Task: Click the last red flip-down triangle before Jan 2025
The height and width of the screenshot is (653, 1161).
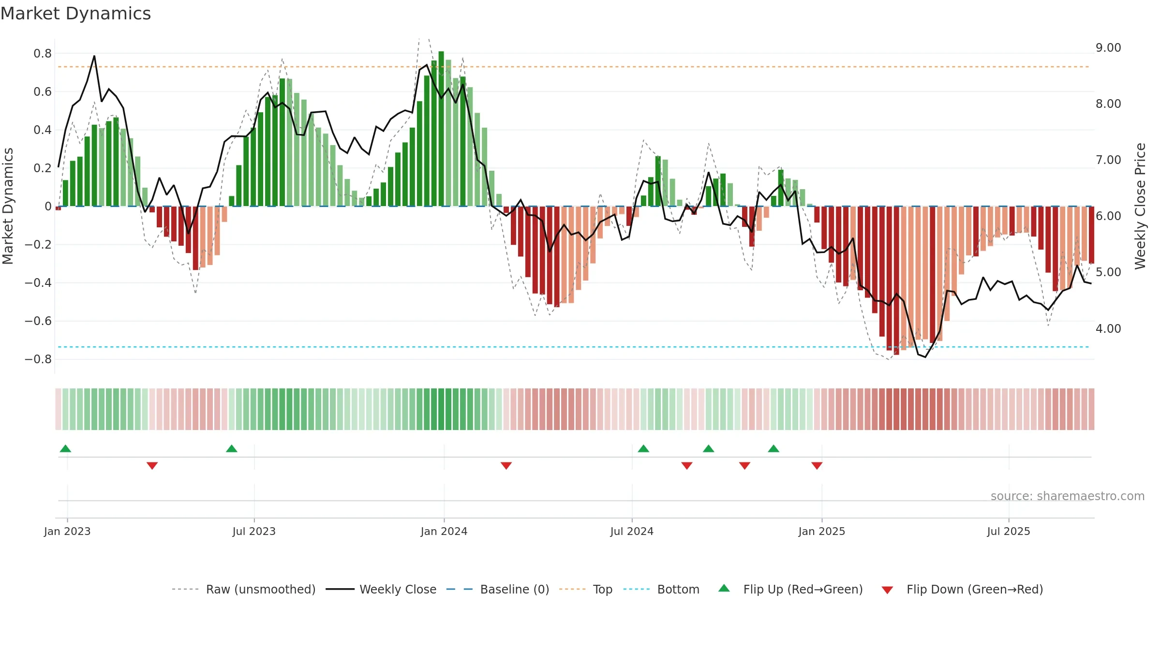Action: [x=817, y=465]
